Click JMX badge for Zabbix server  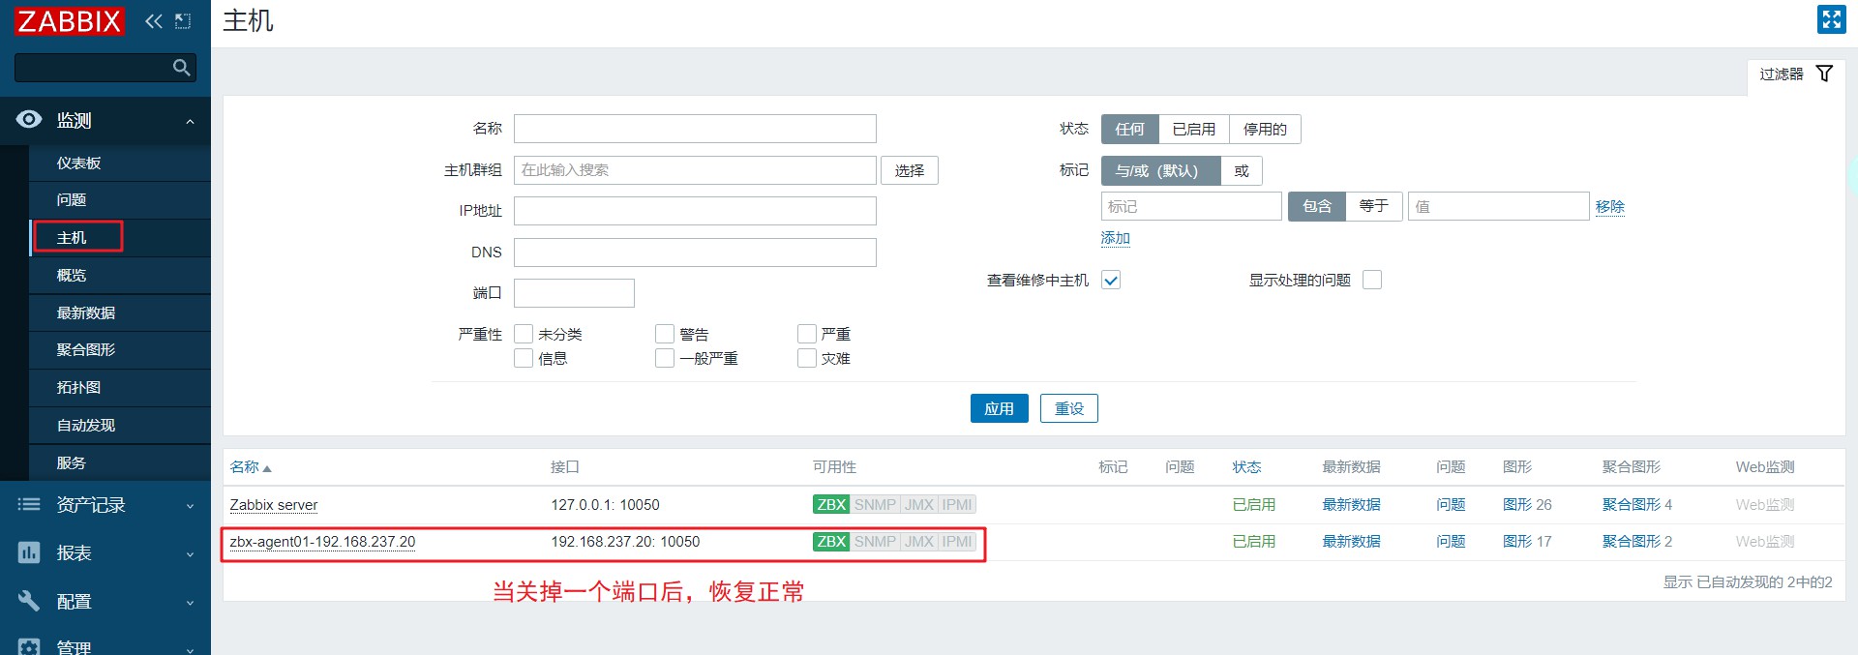(919, 505)
